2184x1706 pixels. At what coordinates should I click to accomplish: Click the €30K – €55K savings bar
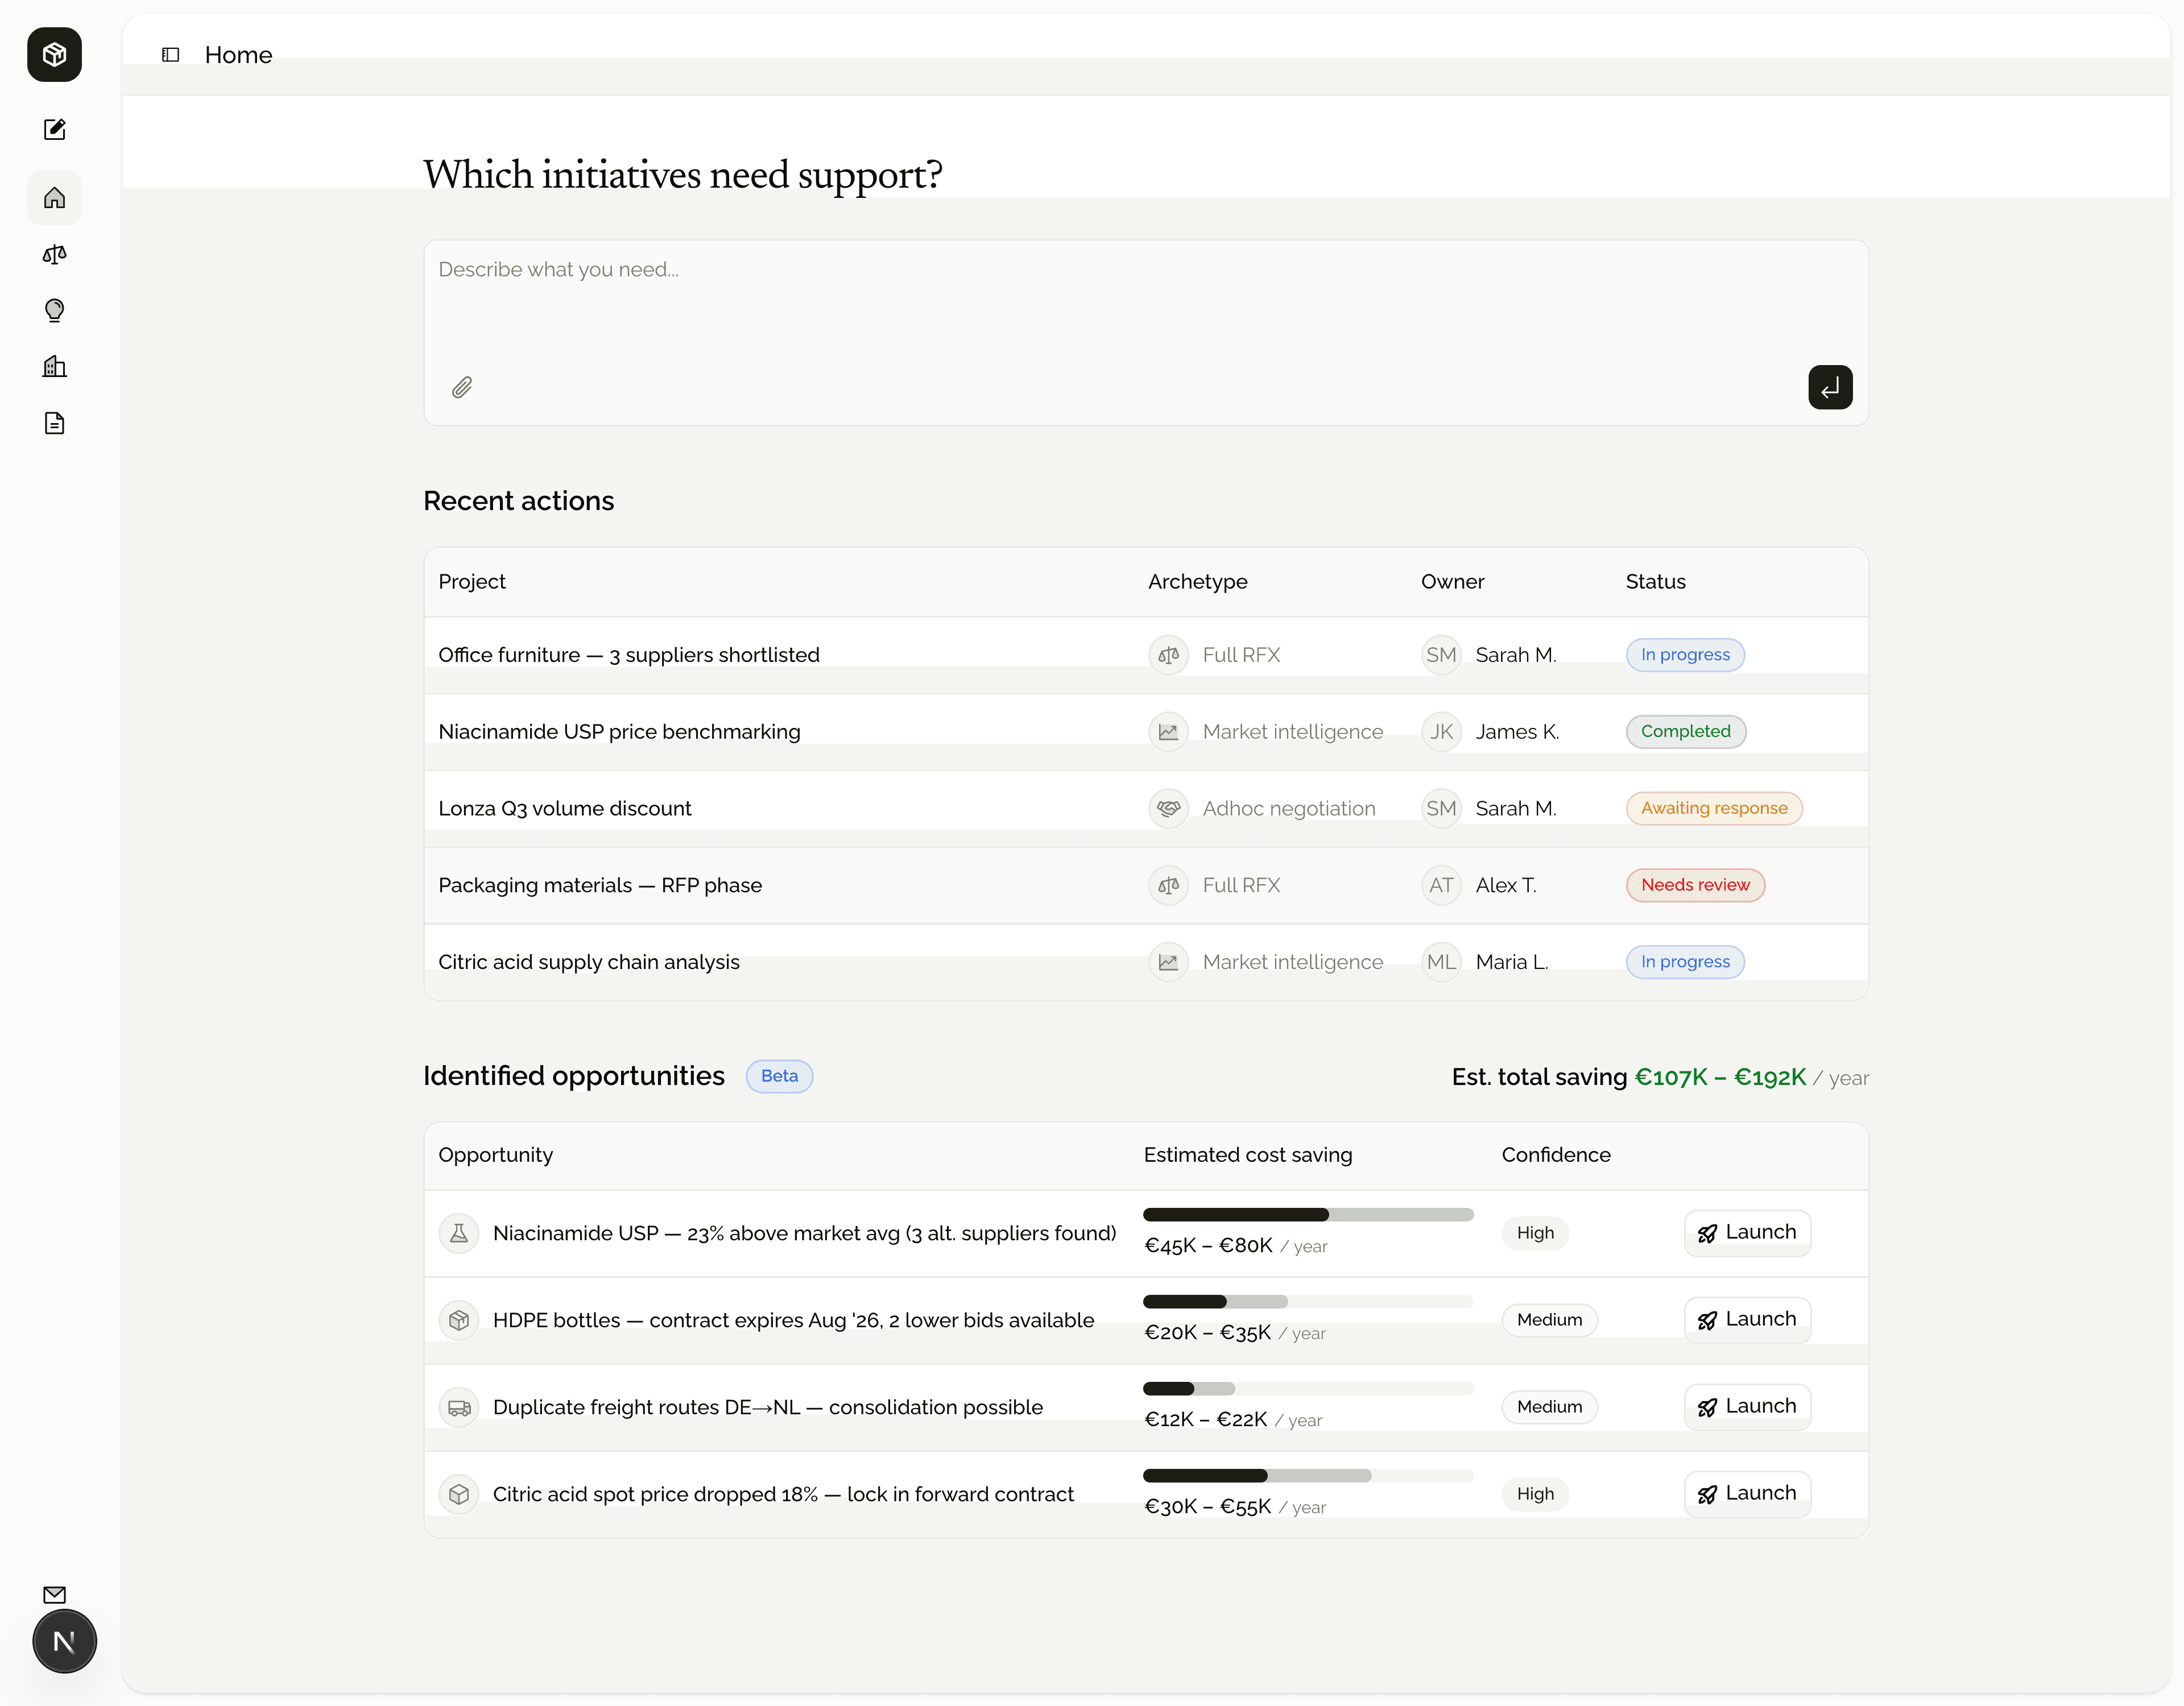pos(1308,1476)
